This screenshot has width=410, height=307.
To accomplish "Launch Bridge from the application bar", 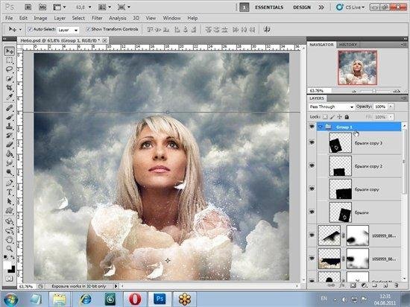I will click(x=28, y=7).
